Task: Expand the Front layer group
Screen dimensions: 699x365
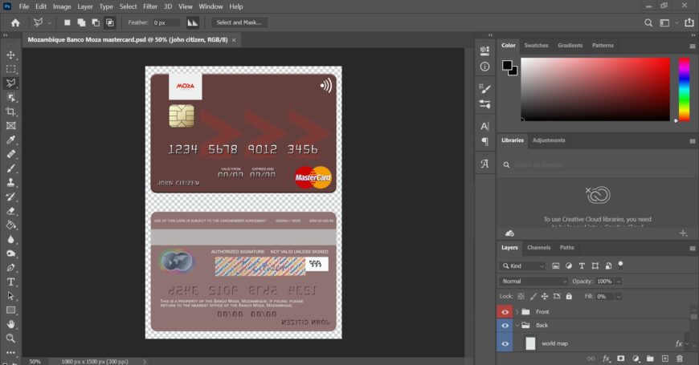Action: [x=517, y=312]
